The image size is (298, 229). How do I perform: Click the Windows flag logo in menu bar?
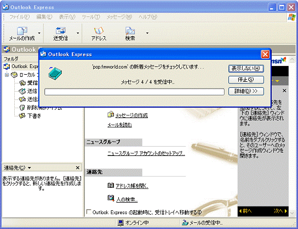291,17
